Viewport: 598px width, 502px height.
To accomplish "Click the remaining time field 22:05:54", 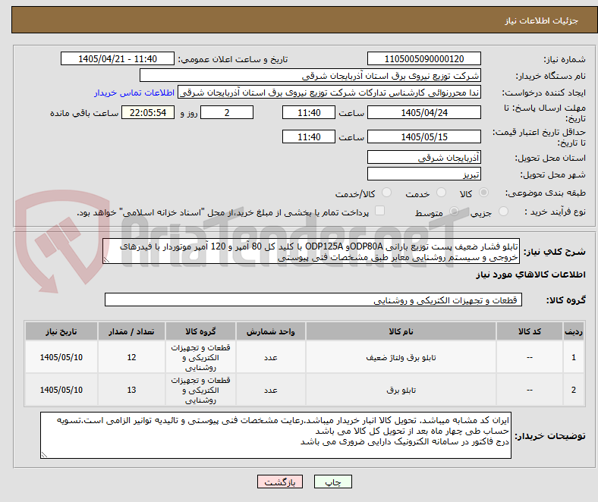I will click(x=148, y=112).
